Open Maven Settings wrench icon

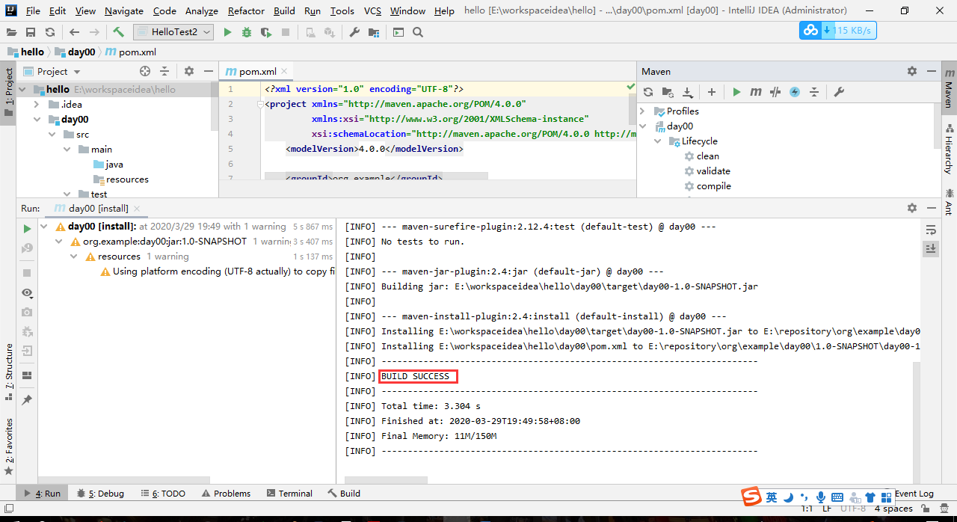point(839,92)
